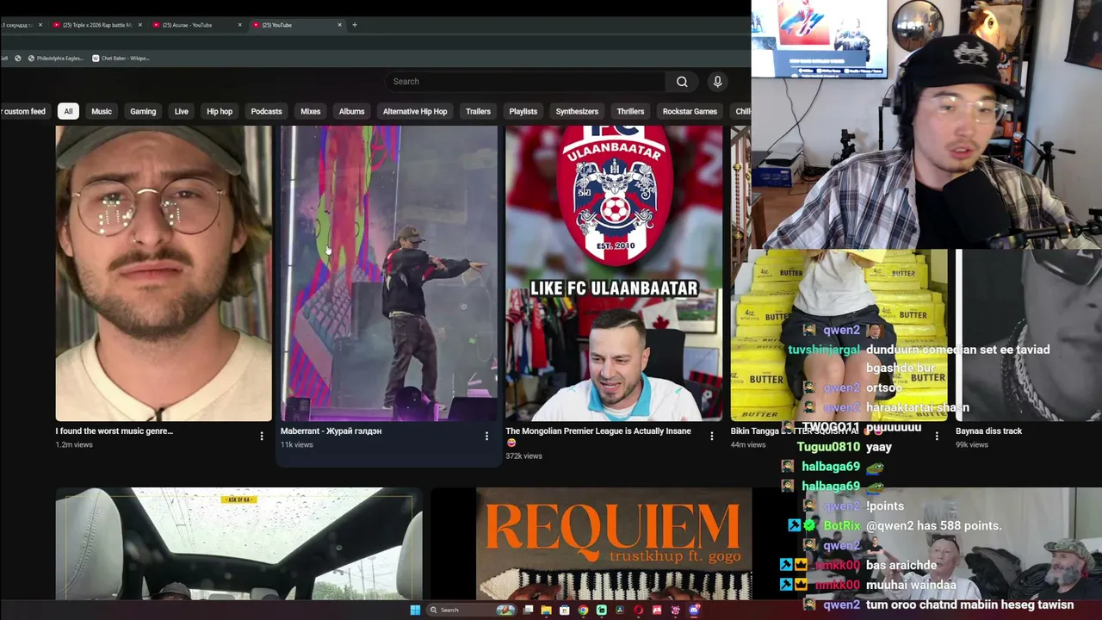
Task: Play the Maberrant stage performance thumbnail
Action: (x=388, y=273)
